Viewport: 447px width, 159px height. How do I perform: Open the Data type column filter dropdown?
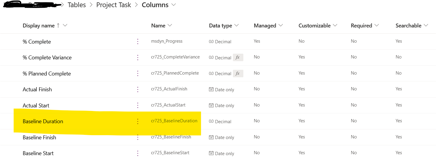point(236,26)
